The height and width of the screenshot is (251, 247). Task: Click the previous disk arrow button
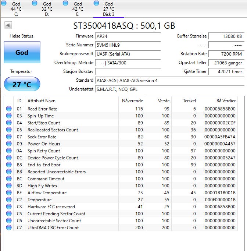[8, 25]
